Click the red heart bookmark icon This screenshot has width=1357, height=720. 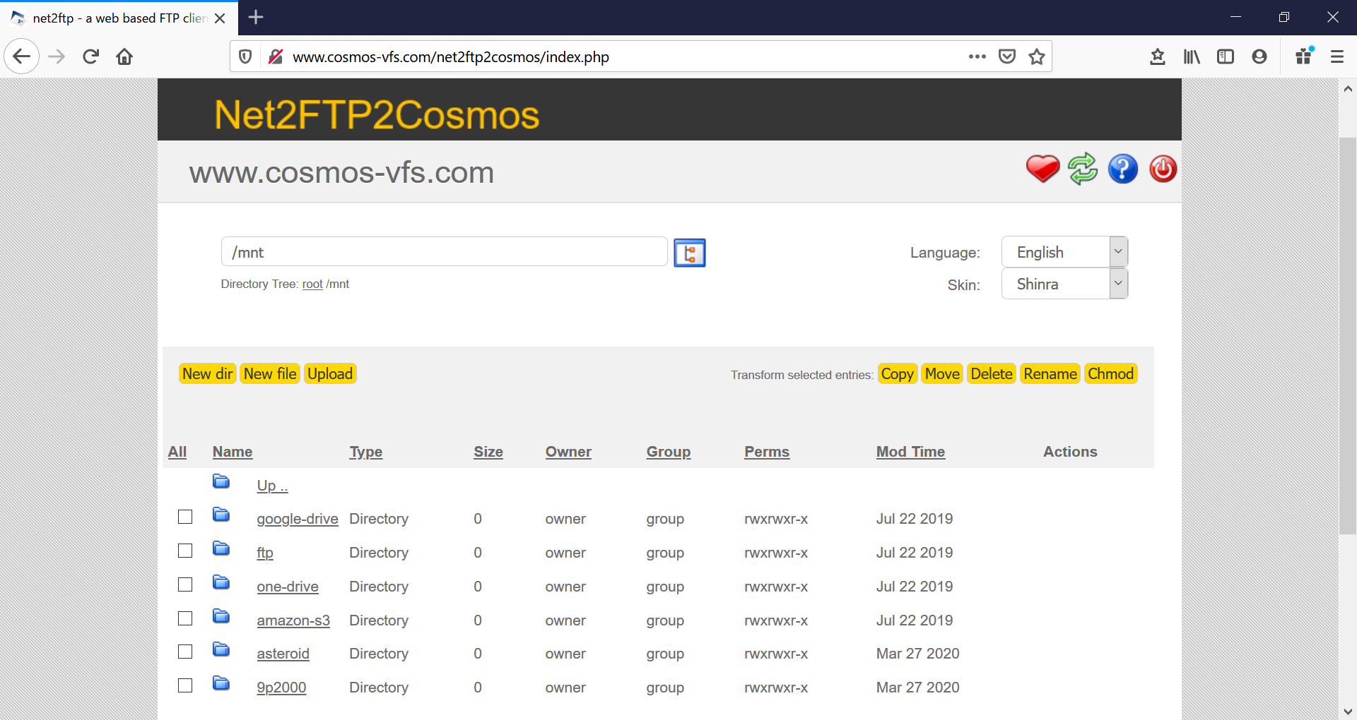tap(1042, 169)
